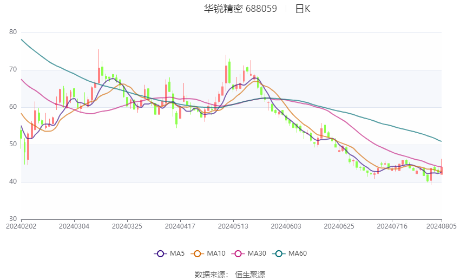Click the 日K label in title
Viewport: 460px width, 280px height.
pyautogui.click(x=303, y=9)
